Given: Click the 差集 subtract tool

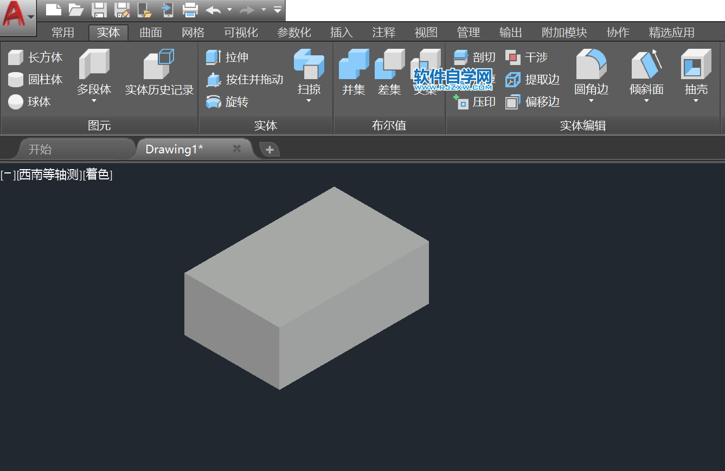Looking at the screenshot, I should [x=389, y=72].
